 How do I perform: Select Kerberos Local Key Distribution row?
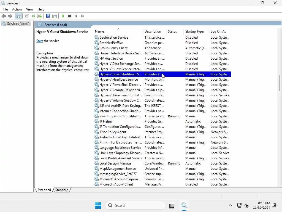coord(162,137)
